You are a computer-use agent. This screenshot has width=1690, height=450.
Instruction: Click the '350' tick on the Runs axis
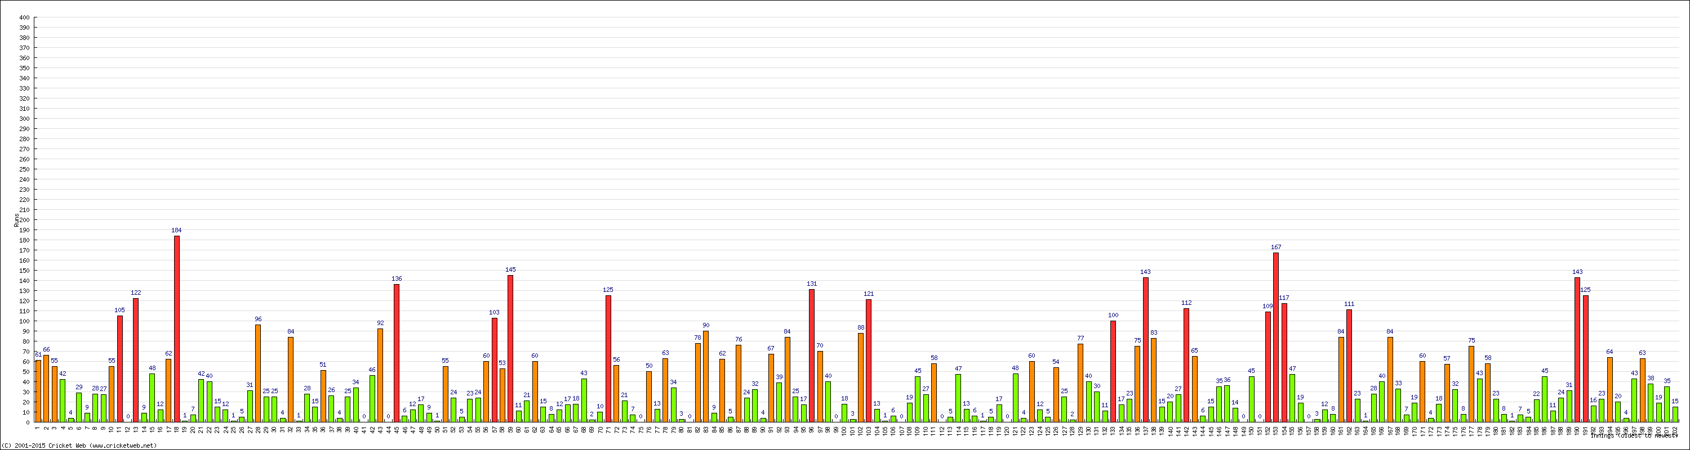click(x=24, y=68)
